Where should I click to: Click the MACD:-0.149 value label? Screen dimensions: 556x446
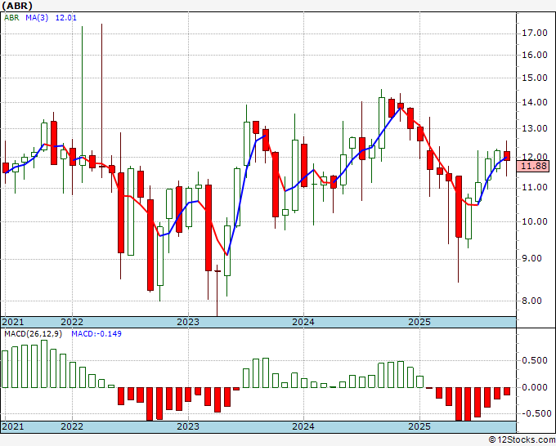coord(96,334)
